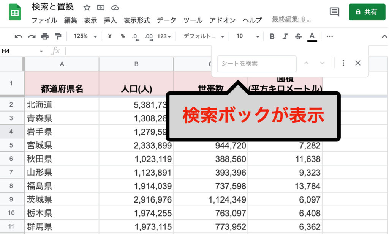Image resolution: width=389 pixels, height=234 pixels.
Task: Click the cell with 1,124,349
Action: click(x=210, y=199)
